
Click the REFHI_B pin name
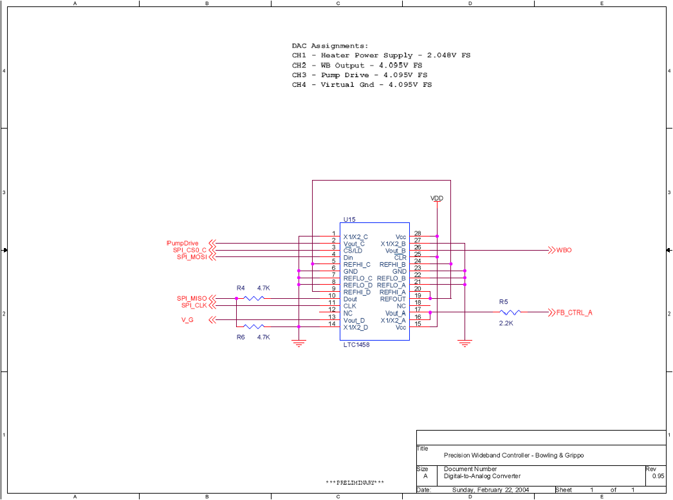(x=392, y=265)
